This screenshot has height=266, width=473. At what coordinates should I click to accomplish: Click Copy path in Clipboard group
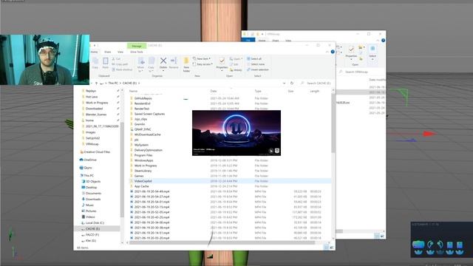pyautogui.click(x=120, y=64)
